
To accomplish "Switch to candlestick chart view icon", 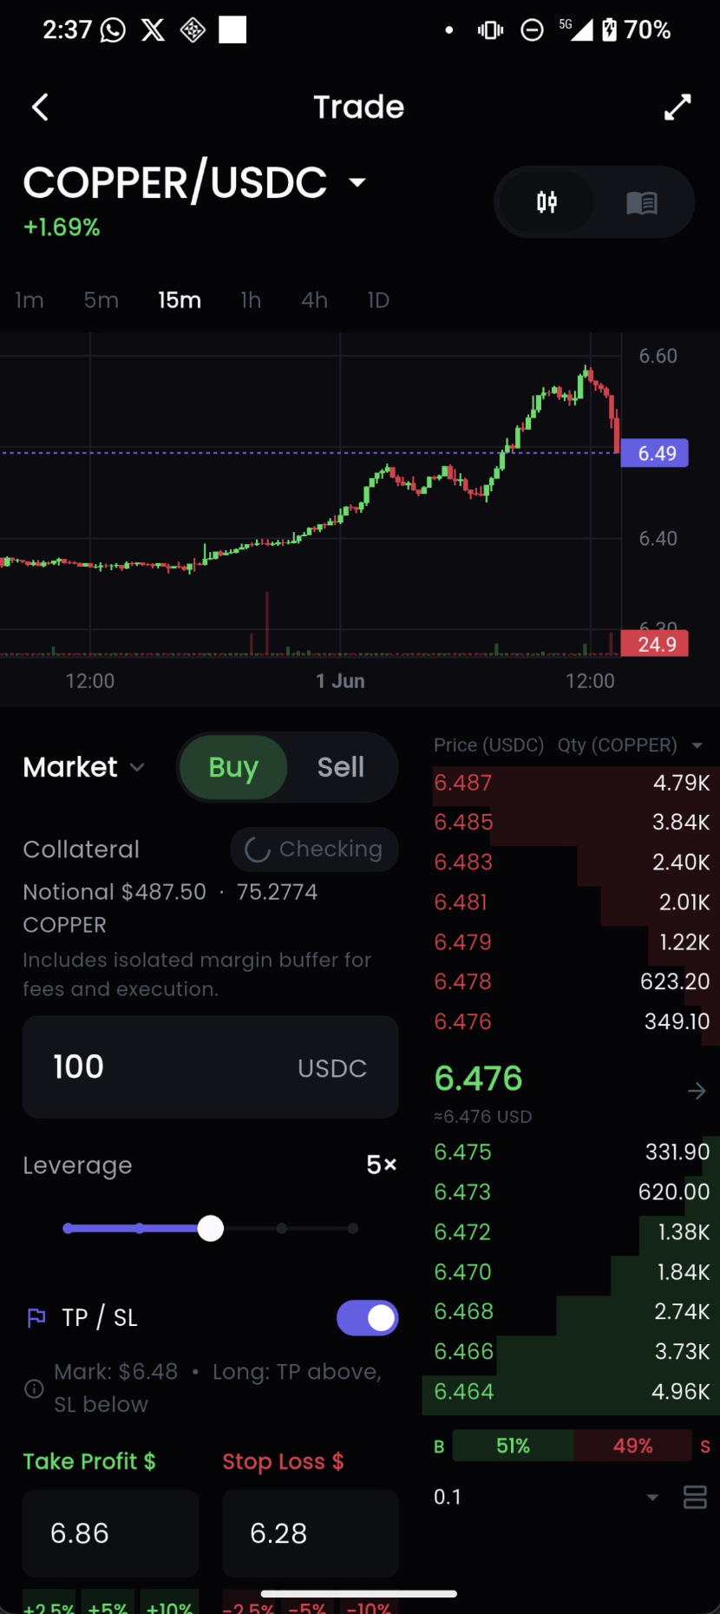I will pyautogui.click(x=547, y=202).
